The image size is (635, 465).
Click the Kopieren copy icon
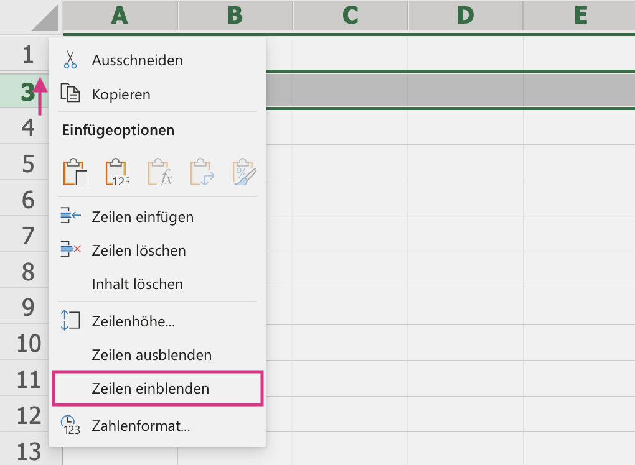(x=70, y=94)
